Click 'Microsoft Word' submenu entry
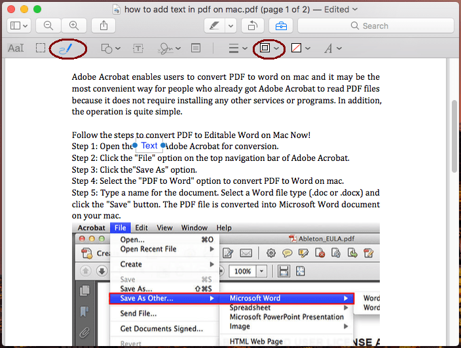Screen dimensions: 461x348 (x=287, y=298)
